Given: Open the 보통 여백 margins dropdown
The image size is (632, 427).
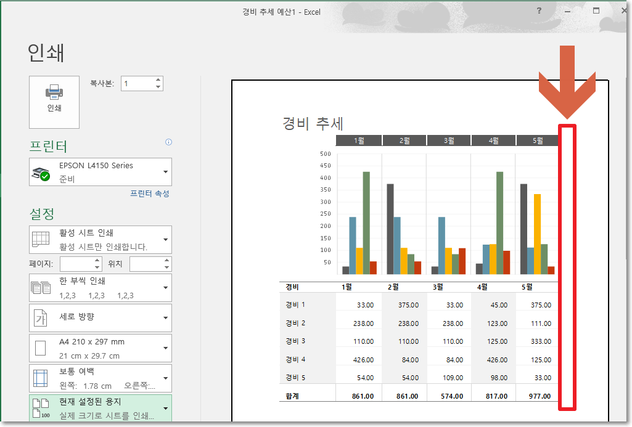Looking at the screenshot, I should (101, 378).
